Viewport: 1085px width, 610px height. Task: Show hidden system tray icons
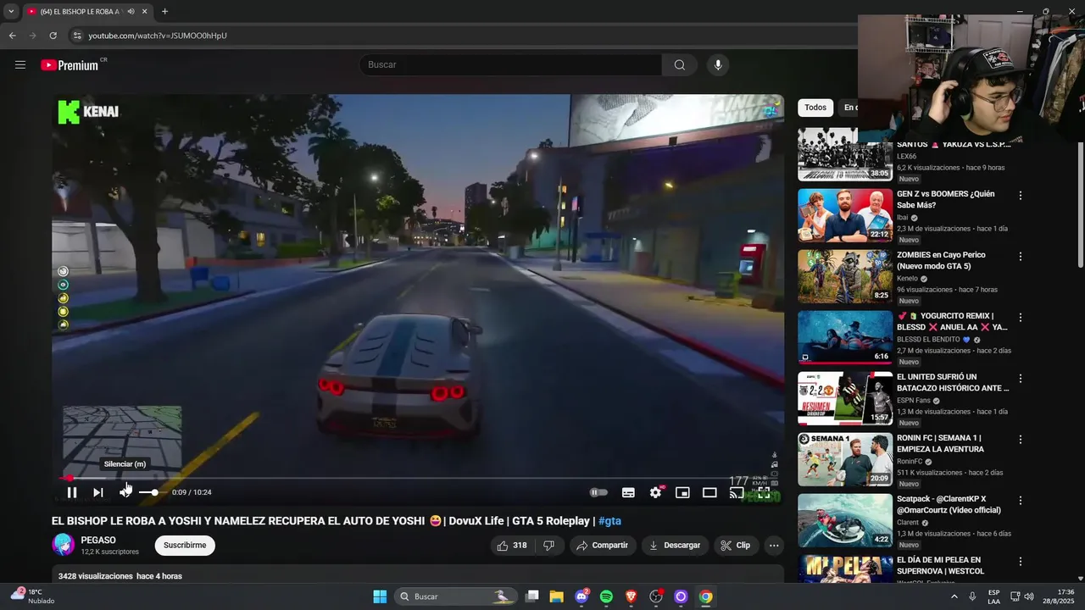954,596
